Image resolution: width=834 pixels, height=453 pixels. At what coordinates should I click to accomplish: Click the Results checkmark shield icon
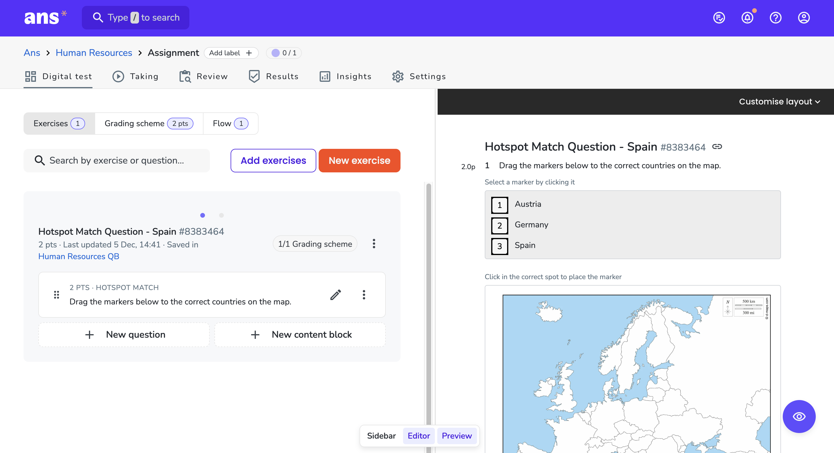click(x=254, y=76)
